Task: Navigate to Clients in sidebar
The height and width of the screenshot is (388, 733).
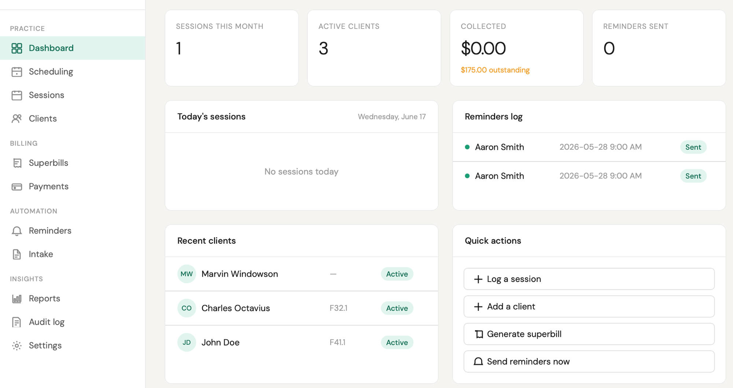Action: pos(73,118)
